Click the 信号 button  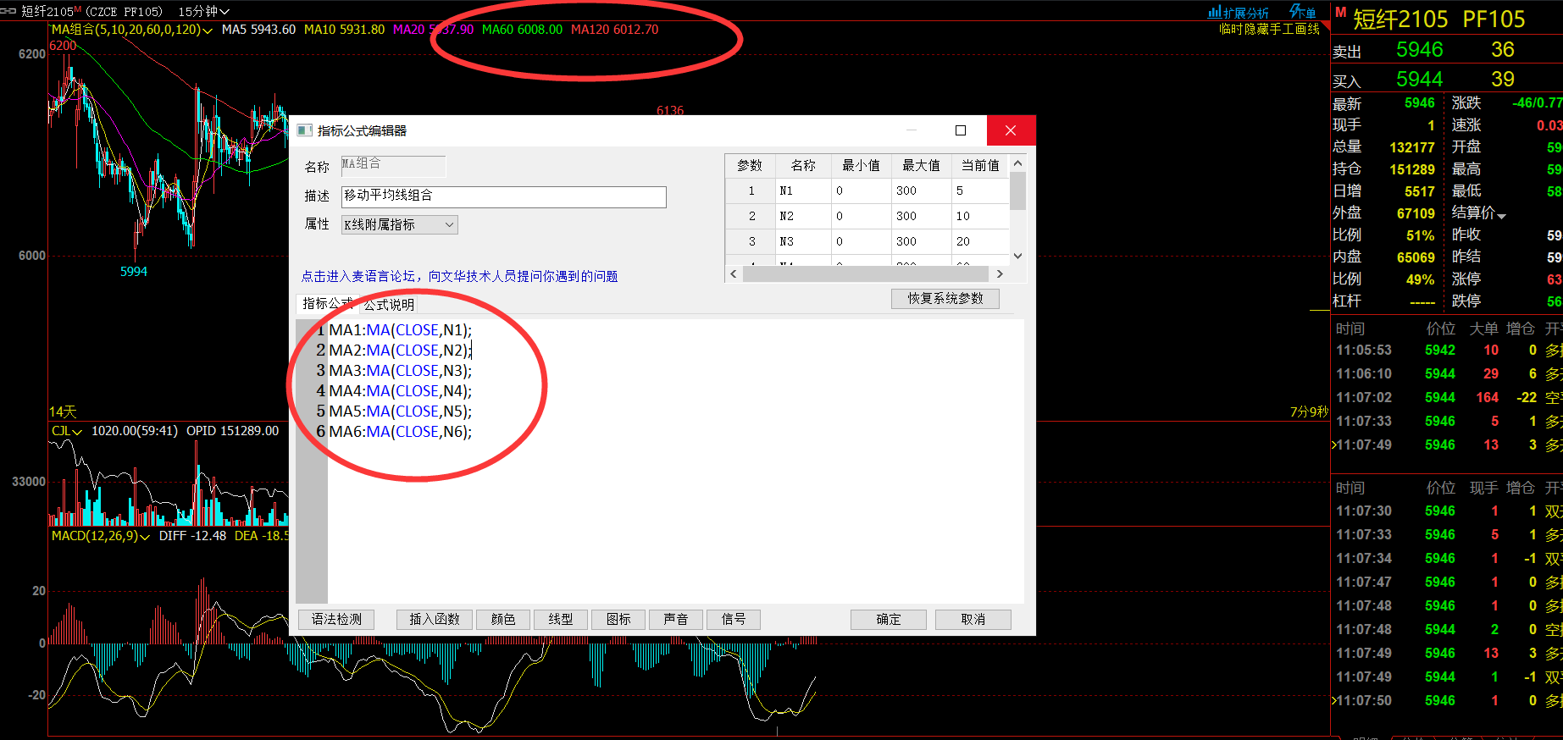(734, 619)
